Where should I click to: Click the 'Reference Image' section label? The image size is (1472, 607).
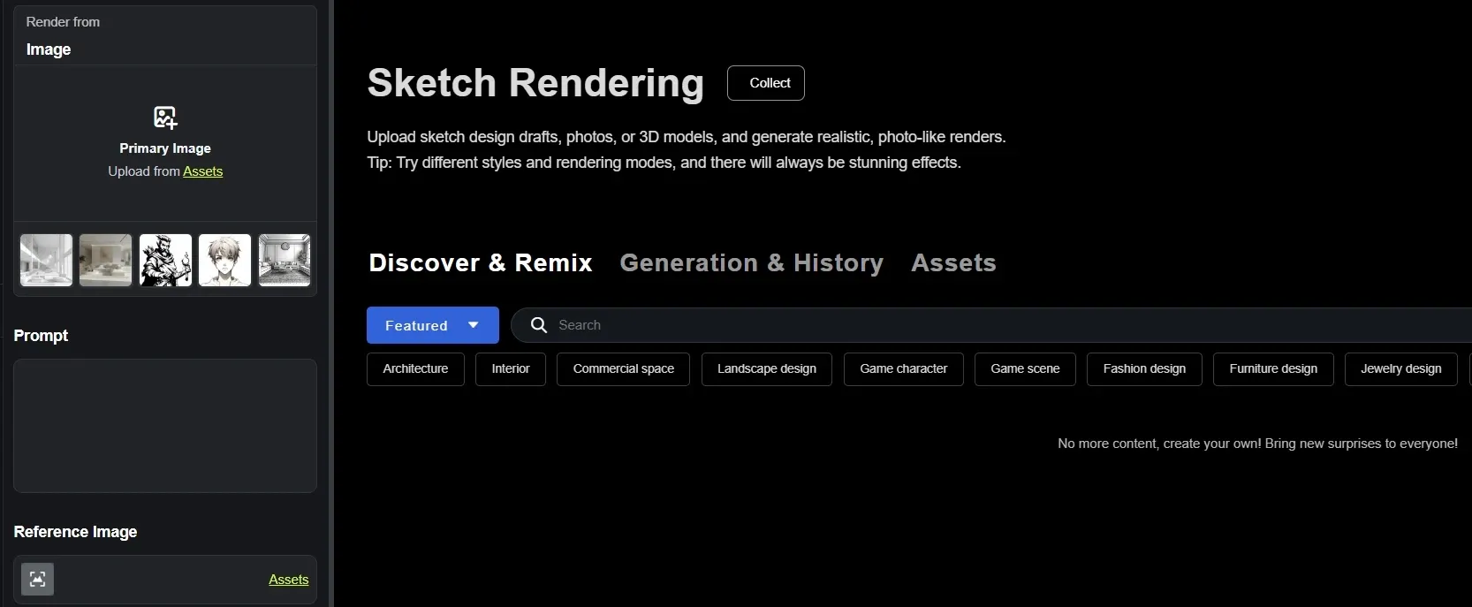click(x=75, y=532)
